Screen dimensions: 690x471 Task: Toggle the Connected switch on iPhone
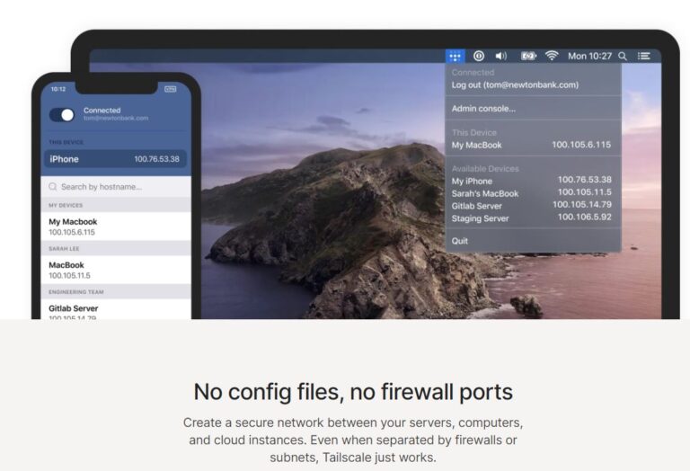[x=62, y=115]
